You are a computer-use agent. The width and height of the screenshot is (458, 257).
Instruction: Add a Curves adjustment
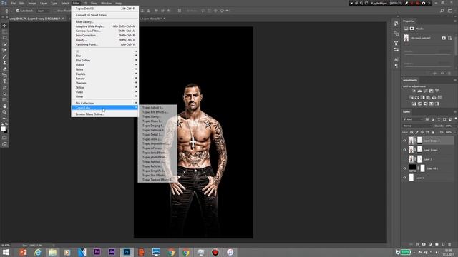point(426,91)
